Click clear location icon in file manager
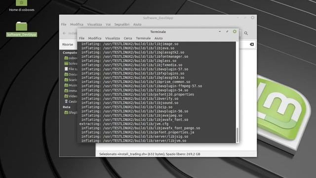The width and height of the screenshot is (316, 178). click(x=252, y=44)
